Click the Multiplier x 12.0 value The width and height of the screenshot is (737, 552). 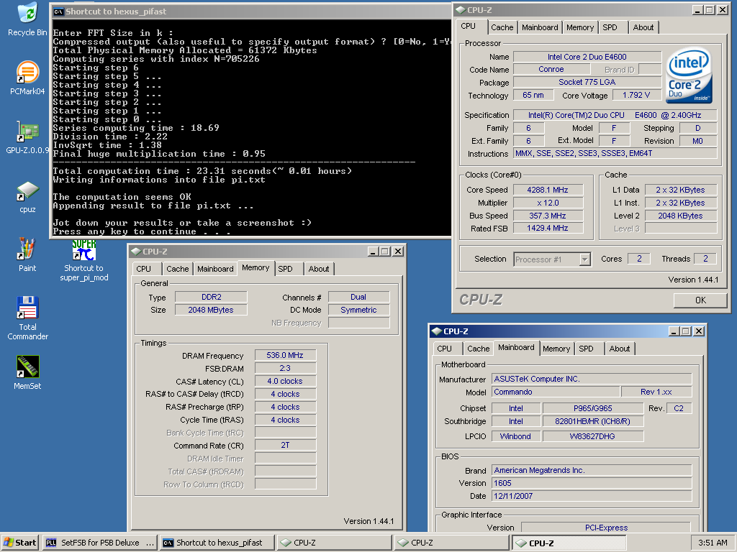[548, 203]
